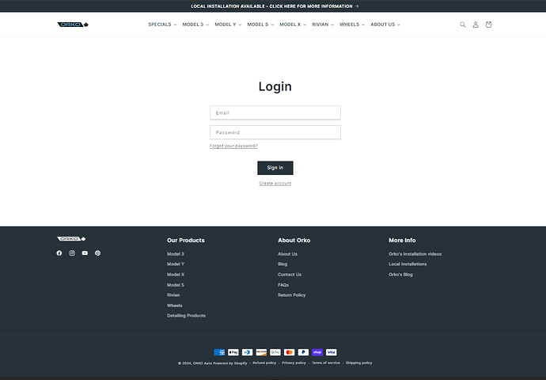Open Model 3 footer link
Viewport: 546px width, 380px height.
coord(176,254)
